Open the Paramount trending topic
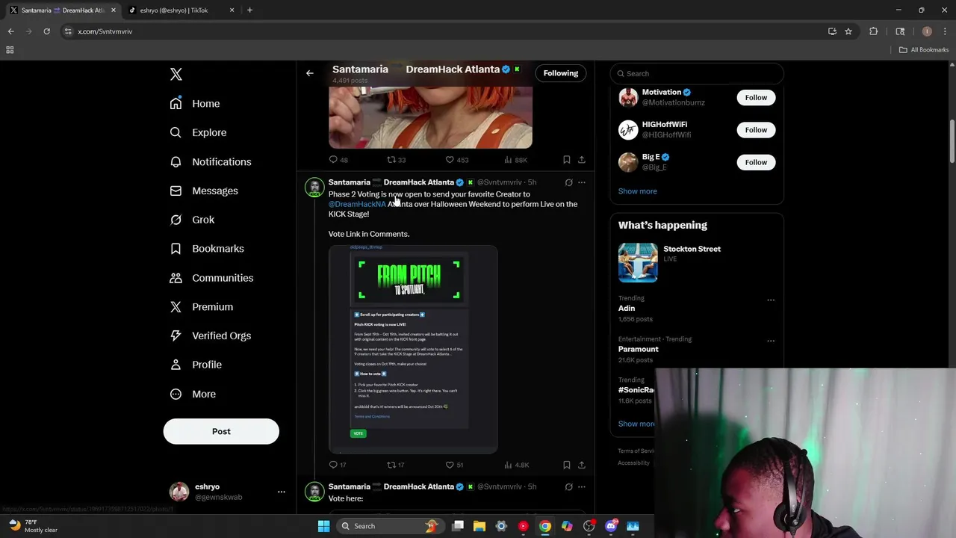This screenshot has width=956, height=538. point(639,349)
